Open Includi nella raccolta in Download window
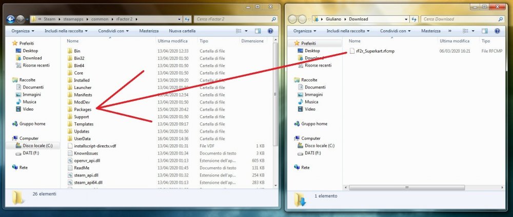 [348, 31]
